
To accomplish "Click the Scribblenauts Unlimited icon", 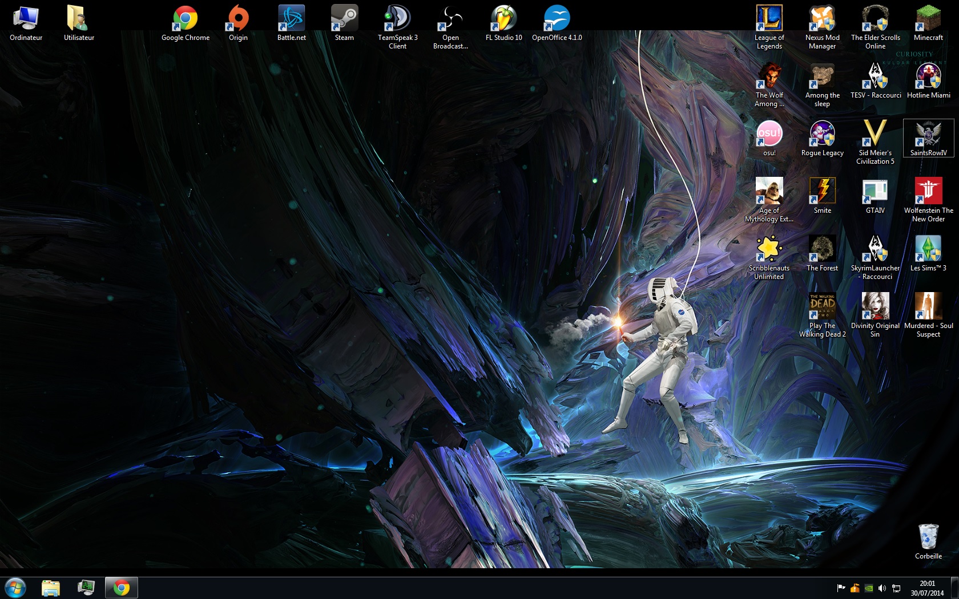I will coord(769,258).
